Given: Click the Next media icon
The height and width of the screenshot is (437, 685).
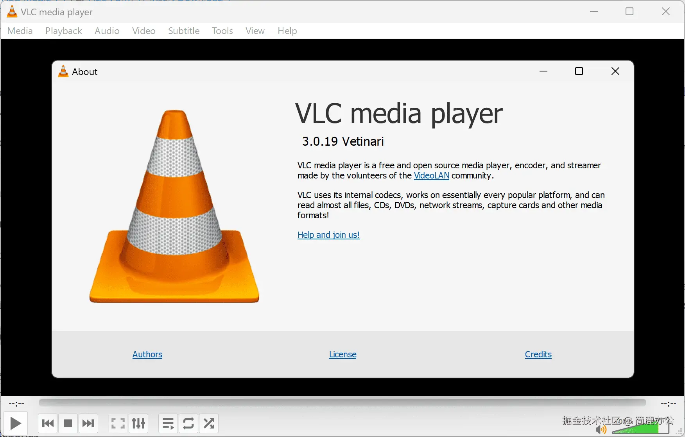Looking at the screenshot, I should [89, 423].
